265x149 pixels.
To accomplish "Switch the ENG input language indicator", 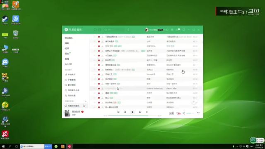I will [251, 147].
